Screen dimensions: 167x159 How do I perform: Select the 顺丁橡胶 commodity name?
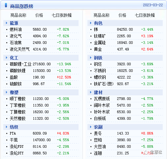[18, 99]
